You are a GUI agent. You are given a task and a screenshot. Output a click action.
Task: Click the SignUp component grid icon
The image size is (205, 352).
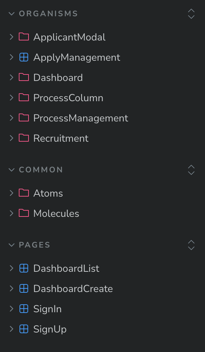coord(24,329)
